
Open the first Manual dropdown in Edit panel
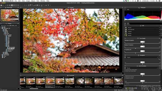[x=144, y=28]
